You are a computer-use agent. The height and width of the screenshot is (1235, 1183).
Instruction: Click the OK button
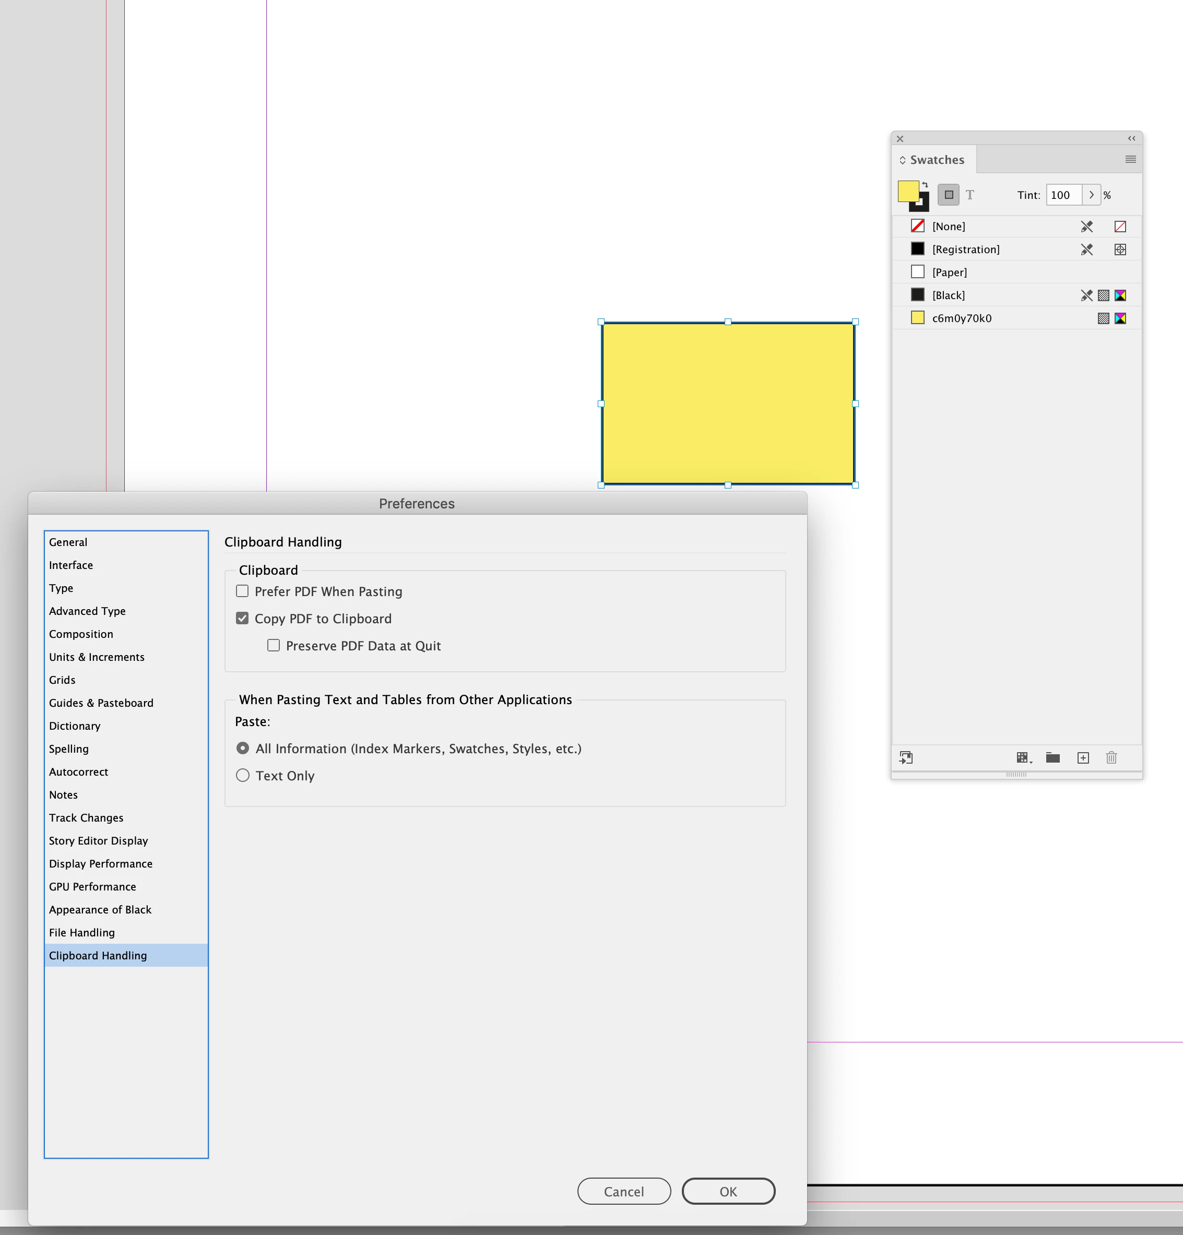tap(728, 1191)
